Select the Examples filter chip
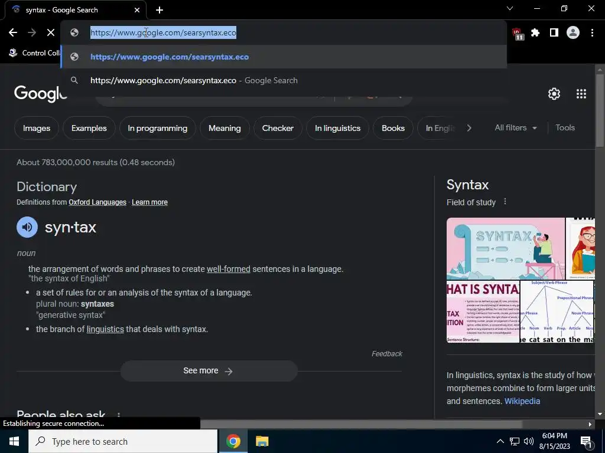 tap(89, 128)
